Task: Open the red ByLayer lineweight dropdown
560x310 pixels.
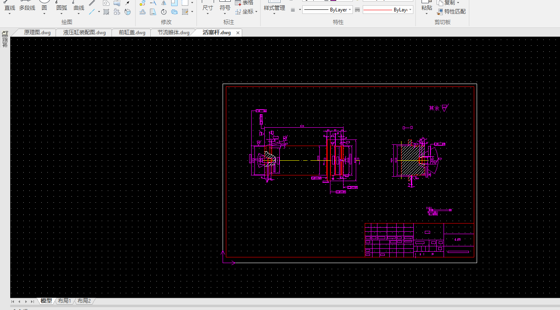Action: (410, 10)
